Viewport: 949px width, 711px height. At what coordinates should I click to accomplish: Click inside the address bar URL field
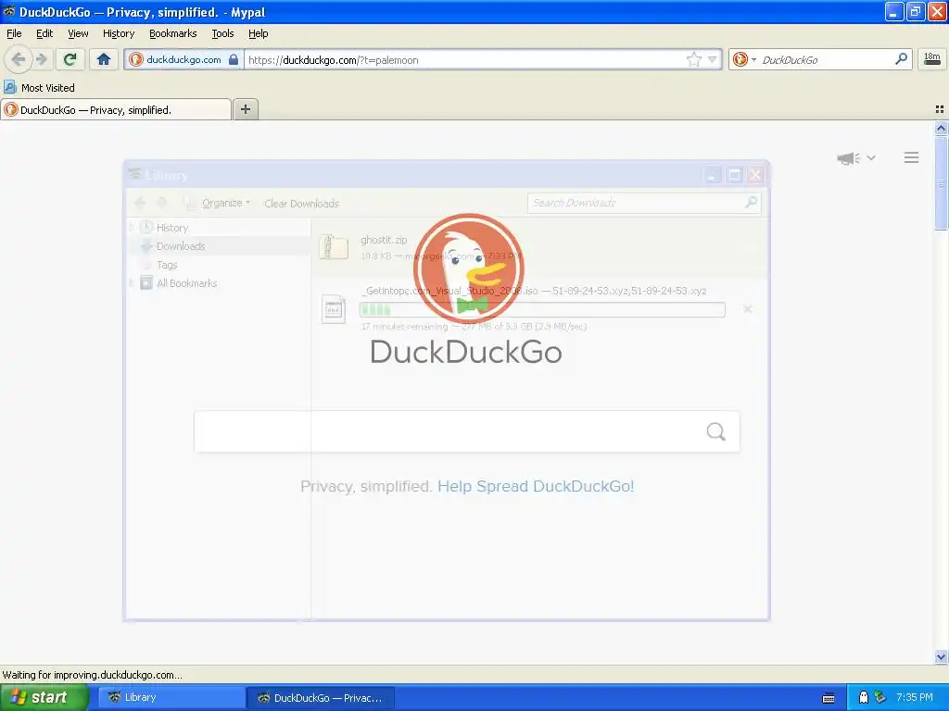(465, 60)
